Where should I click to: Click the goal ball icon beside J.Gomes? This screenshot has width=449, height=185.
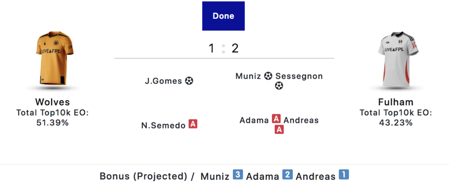click(189, 81)
